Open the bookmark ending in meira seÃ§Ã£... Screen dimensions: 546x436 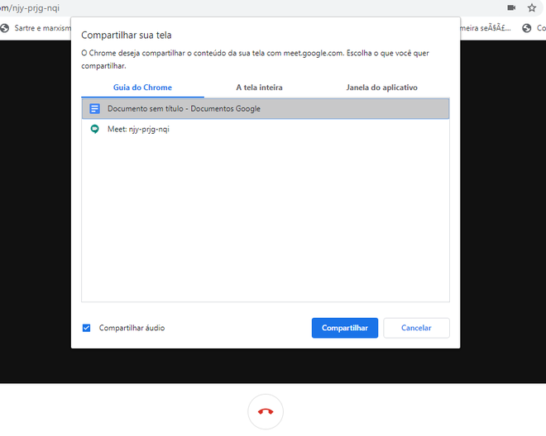(x=486, y=28)
